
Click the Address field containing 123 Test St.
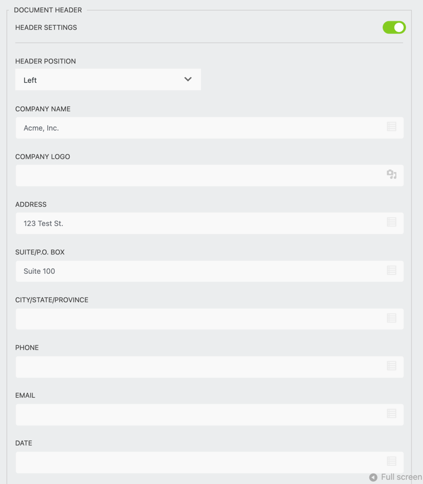tap(198, 223)
